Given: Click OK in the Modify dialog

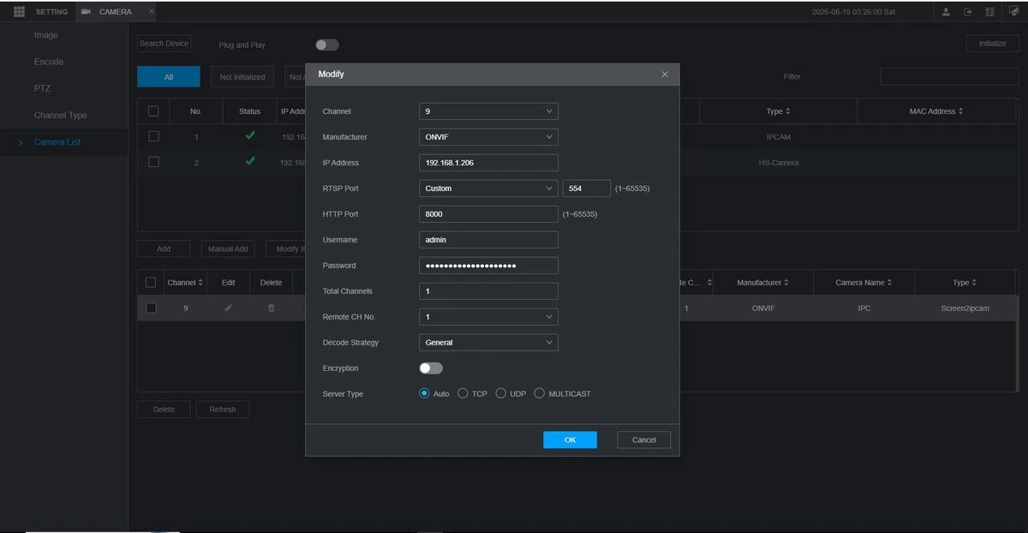Looking at the screenshot, I should [570, 440].
